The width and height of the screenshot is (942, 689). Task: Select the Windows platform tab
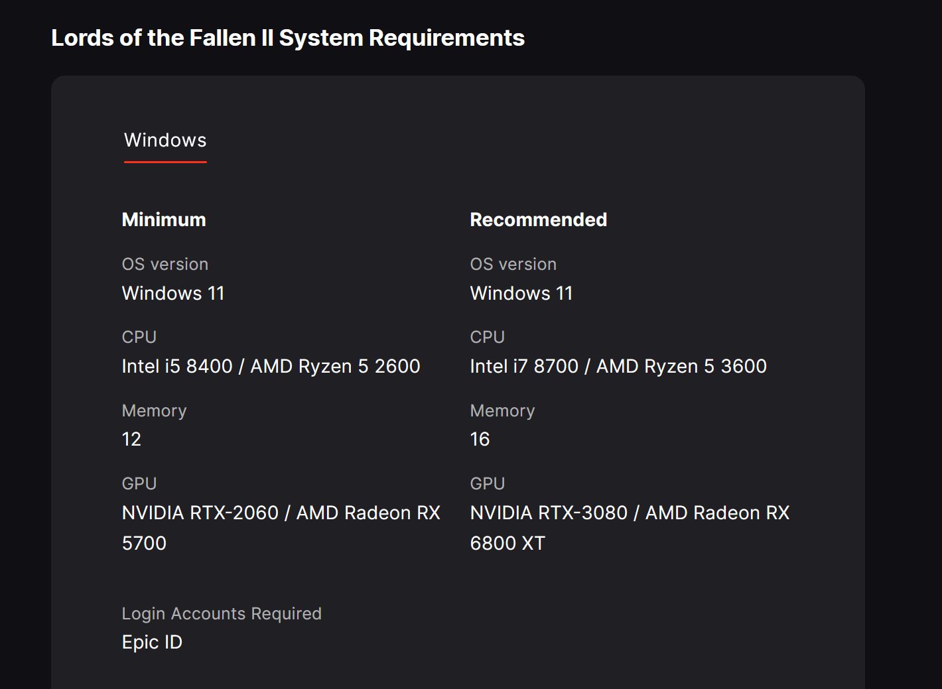165,141
